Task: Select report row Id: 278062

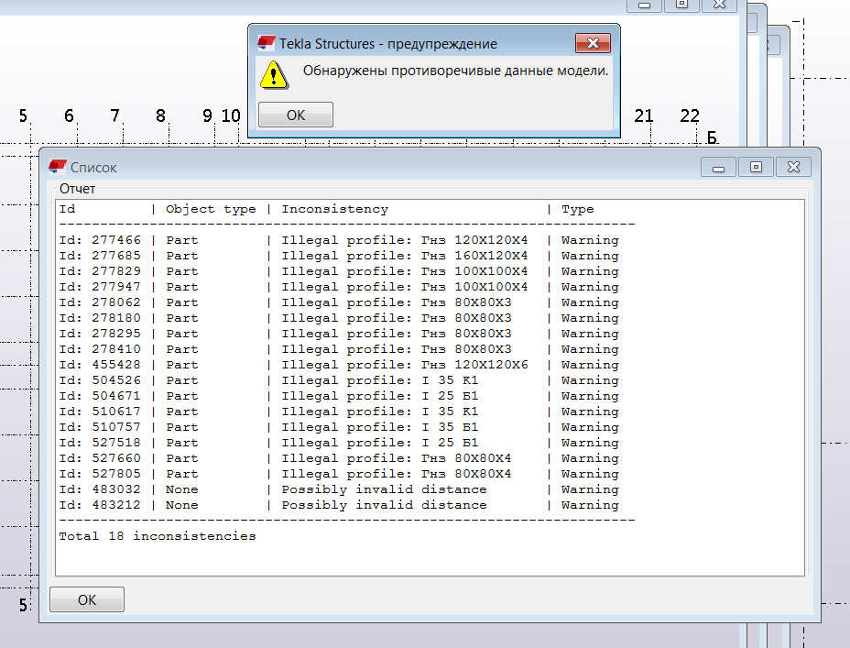Action: (339, 302)
